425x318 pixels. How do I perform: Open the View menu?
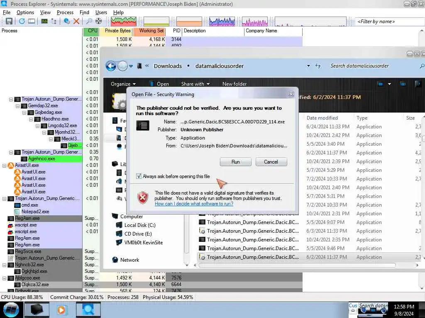(x=45, y=12)
